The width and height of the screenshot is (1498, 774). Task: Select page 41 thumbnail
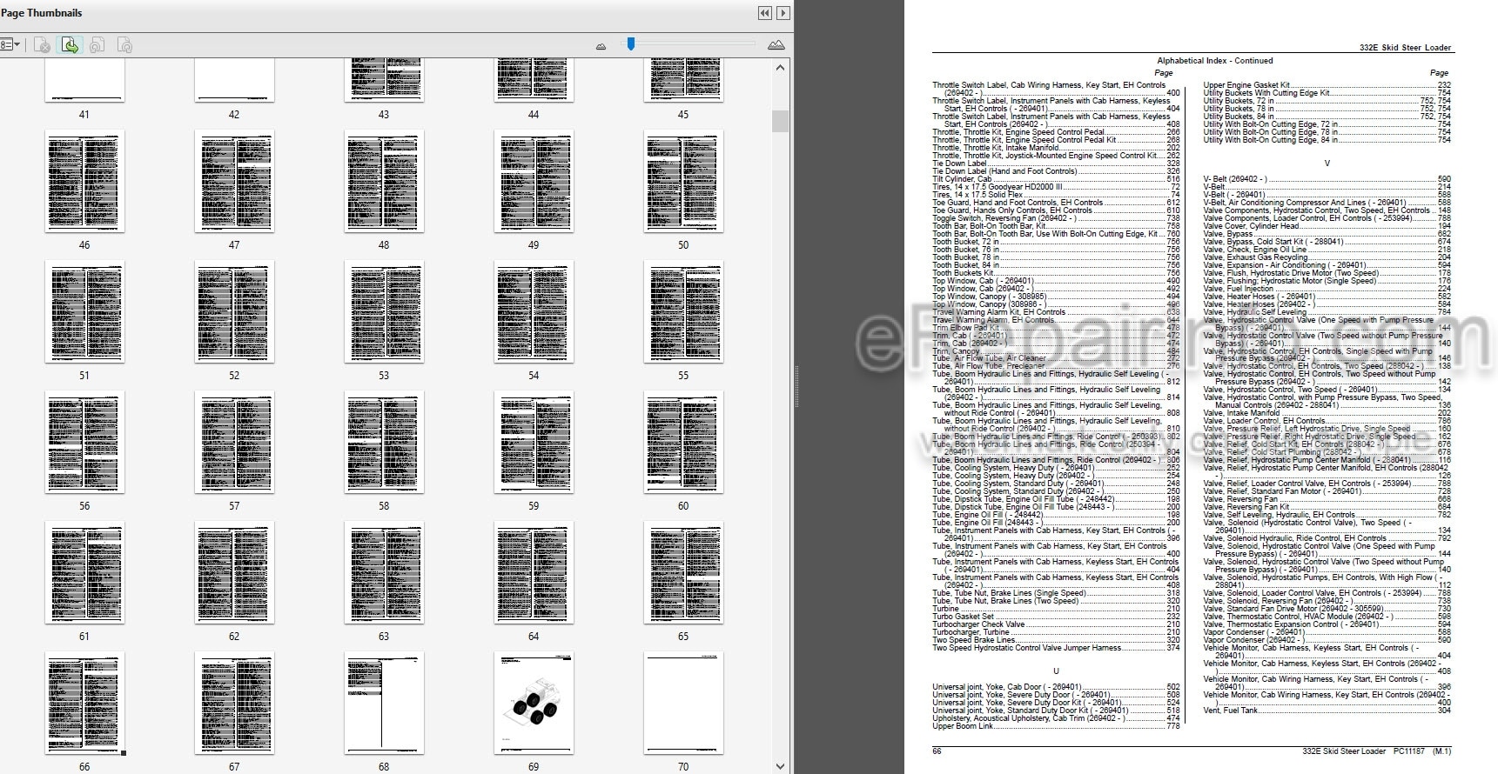pyautogui.click(x=84, y=80)
